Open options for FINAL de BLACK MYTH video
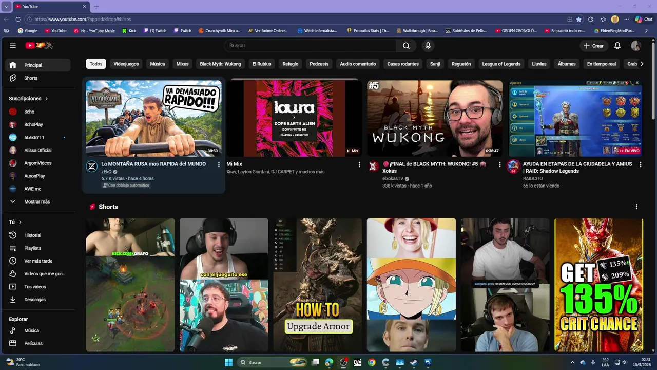The height and width of the screenshot is (370, 657). [500, 164]
